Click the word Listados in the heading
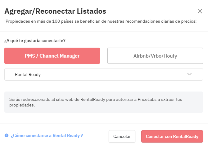 coord(92,11)
